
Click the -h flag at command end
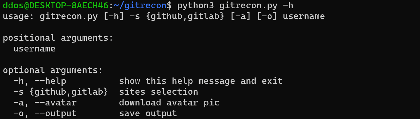(x=288, y=5)
